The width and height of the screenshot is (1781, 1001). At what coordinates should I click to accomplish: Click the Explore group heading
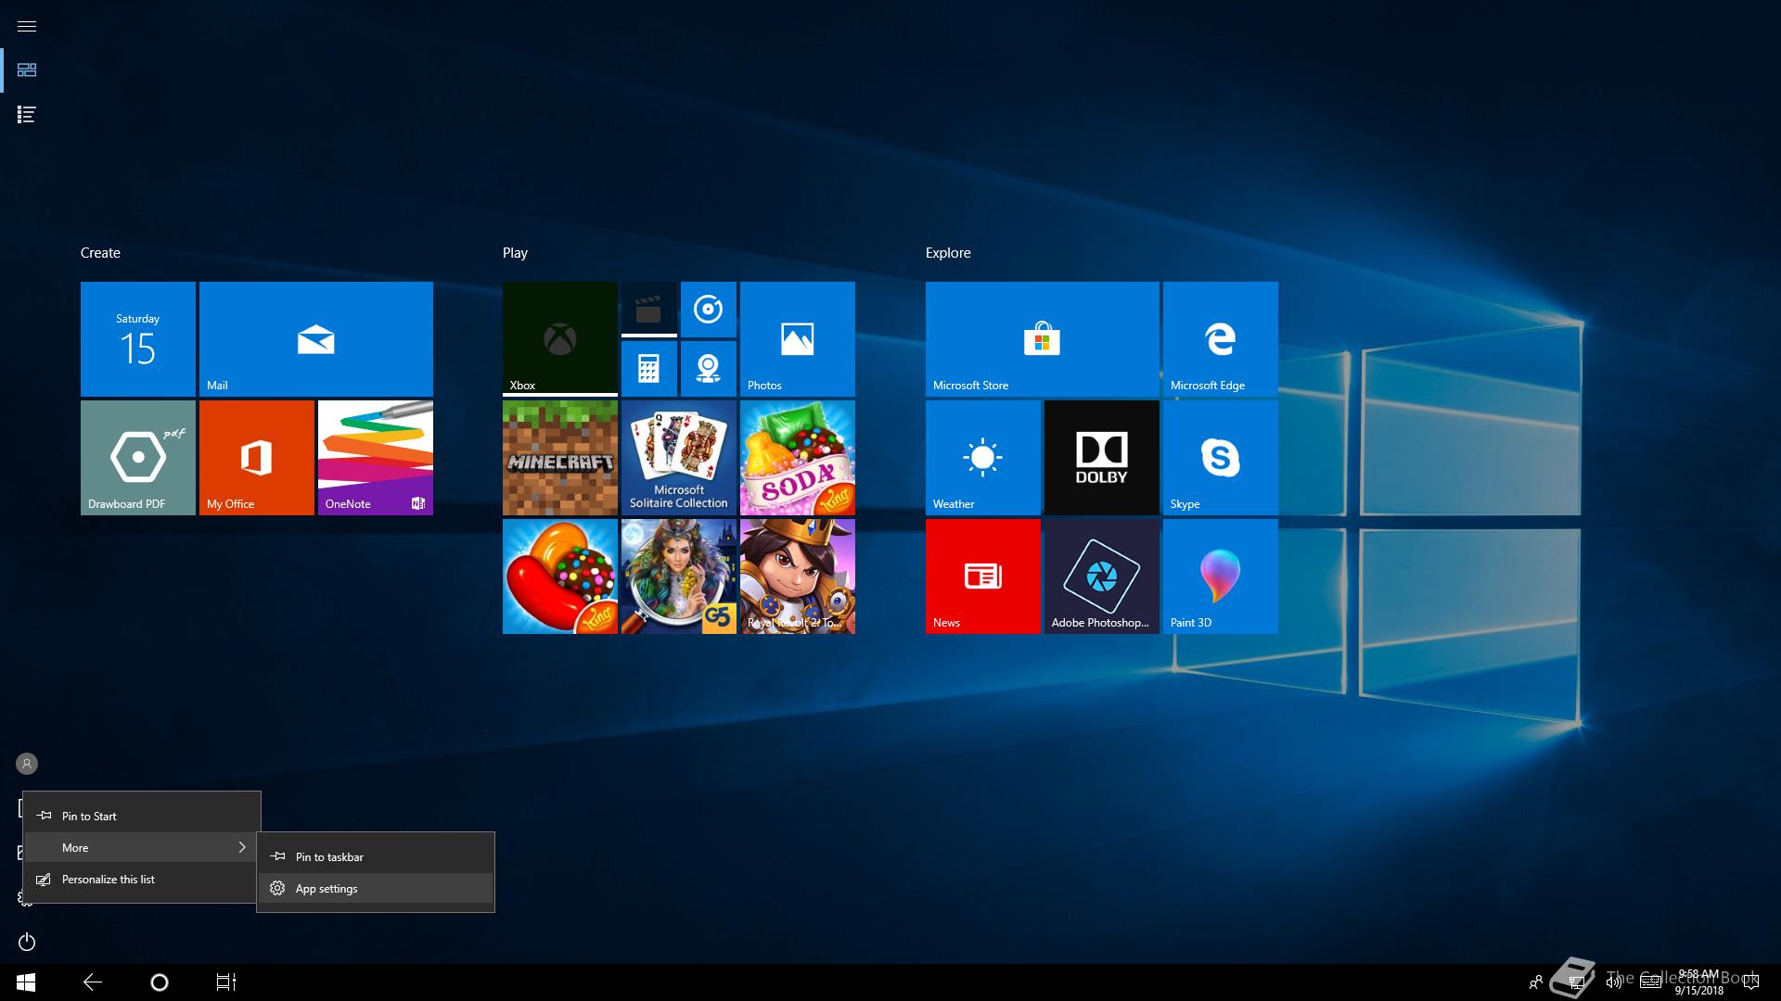948,253
